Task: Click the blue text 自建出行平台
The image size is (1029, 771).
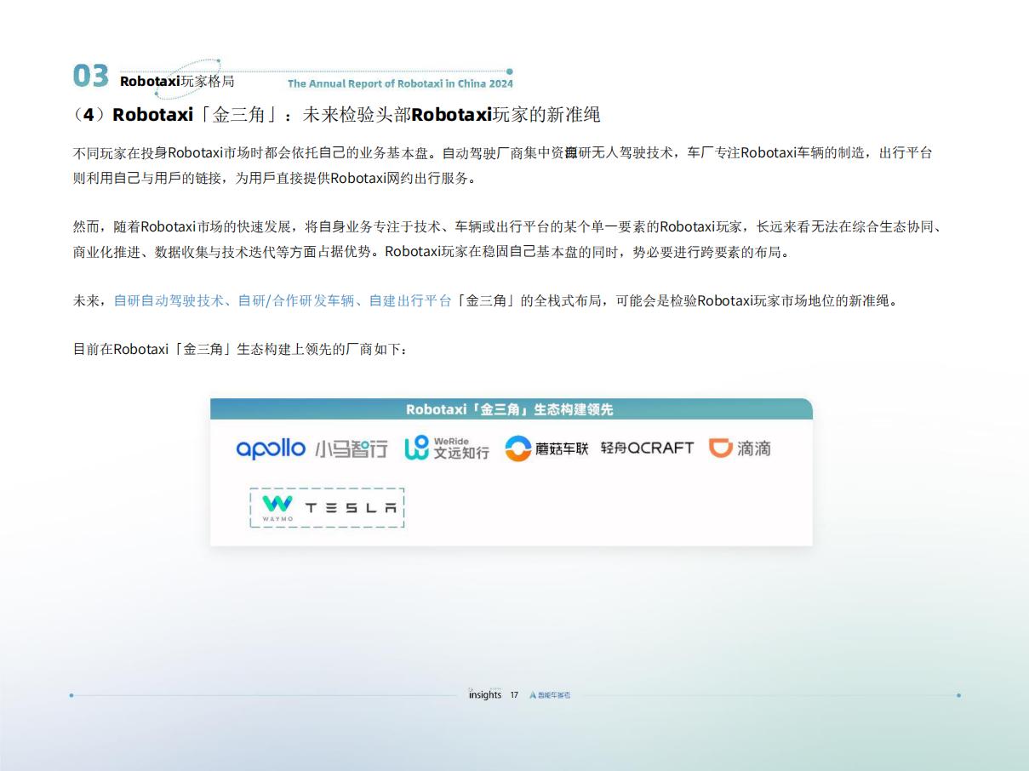Action: (x=410, y=300)
